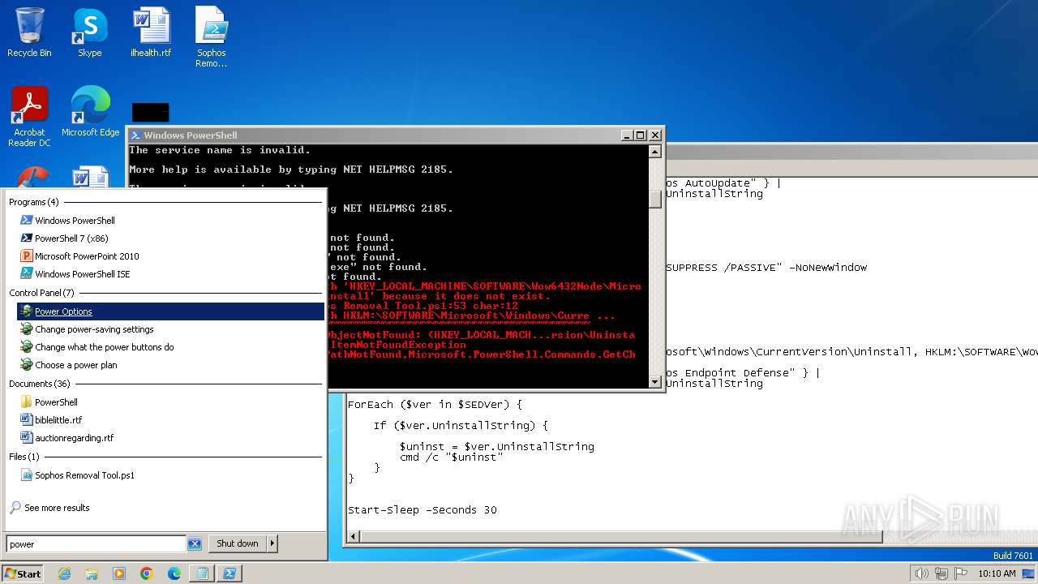
Task: Maximize the Windows PowerShell window
Action: click(640, 135)
